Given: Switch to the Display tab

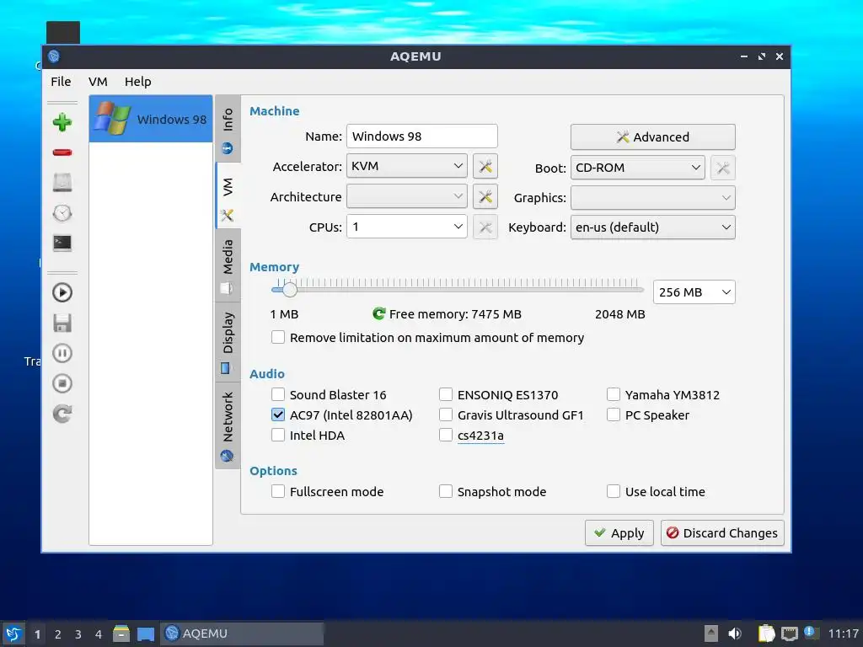Looking at the screenshot, I should click(x=228, y=342).
